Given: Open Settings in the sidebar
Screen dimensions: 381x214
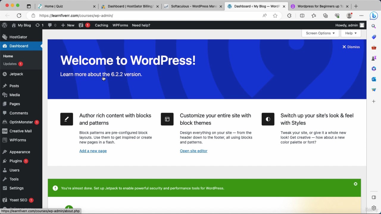Looking at the screenshot, I should (21, 188).
